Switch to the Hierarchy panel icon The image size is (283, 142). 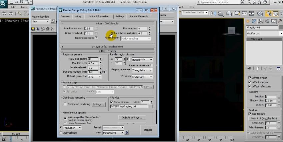click(261, 21)
